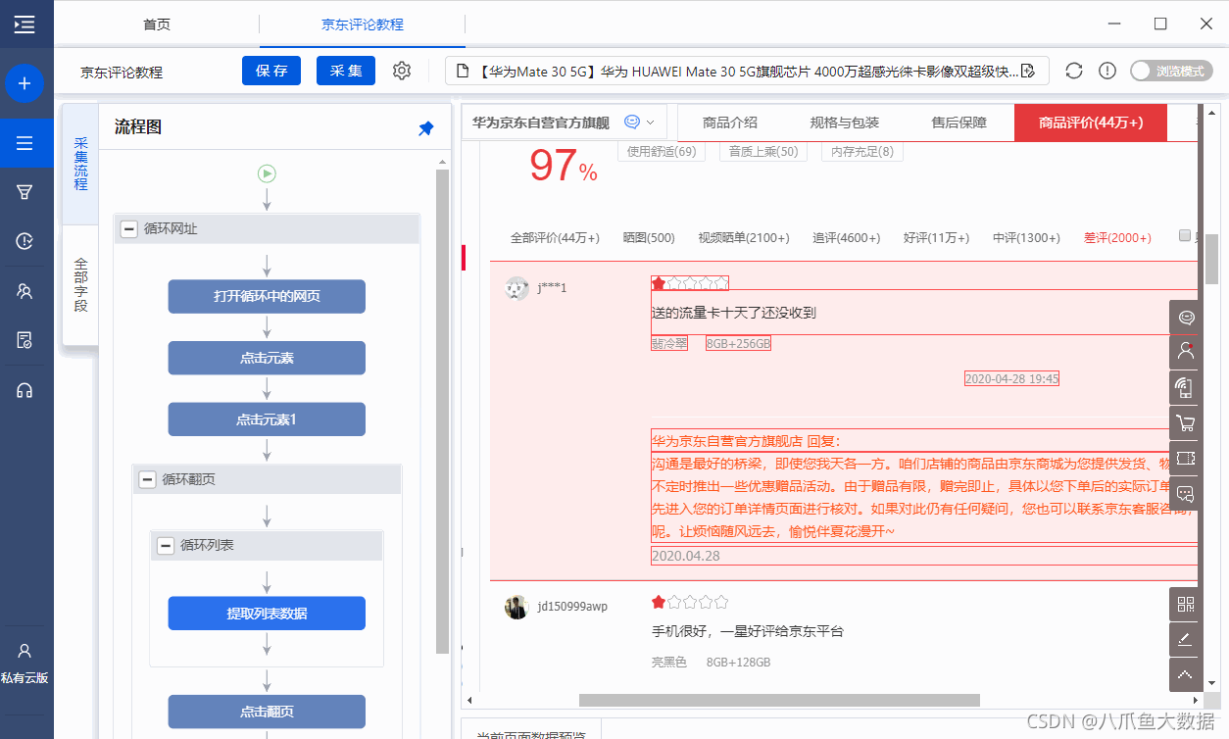Select the 全部字段 side tab

coord(80,284)
